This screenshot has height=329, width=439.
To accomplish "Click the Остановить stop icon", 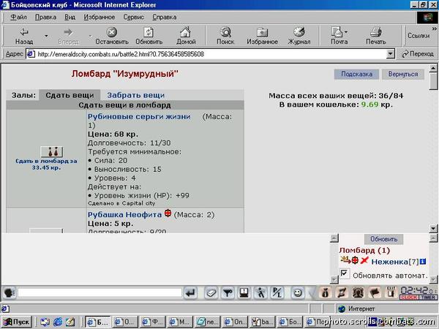I will coord(112,32).
